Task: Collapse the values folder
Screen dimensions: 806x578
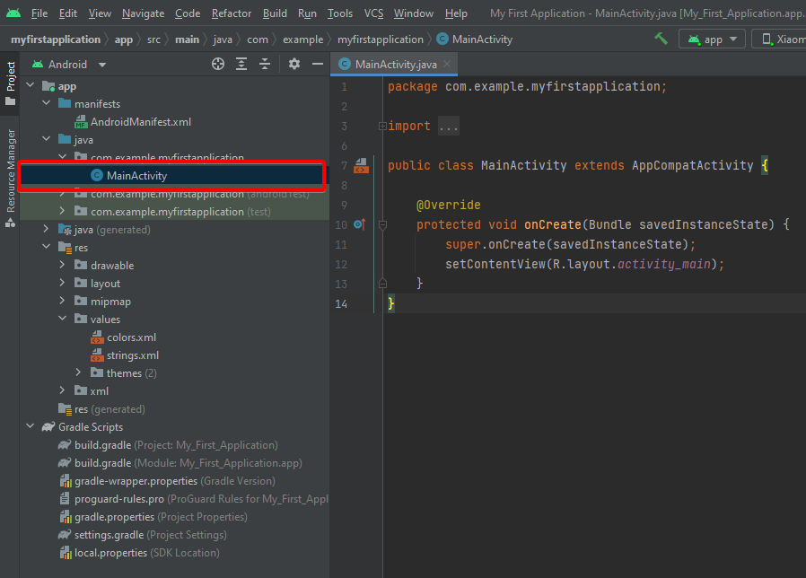Action: (62, 319)
